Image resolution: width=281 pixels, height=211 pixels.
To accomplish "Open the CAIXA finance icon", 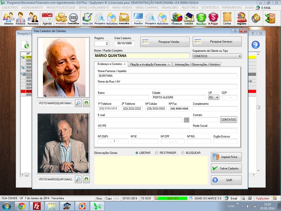I will 189,18.
